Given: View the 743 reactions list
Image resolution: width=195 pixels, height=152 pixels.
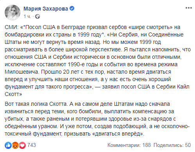Looking at the screenshot, I should (32, 145).
